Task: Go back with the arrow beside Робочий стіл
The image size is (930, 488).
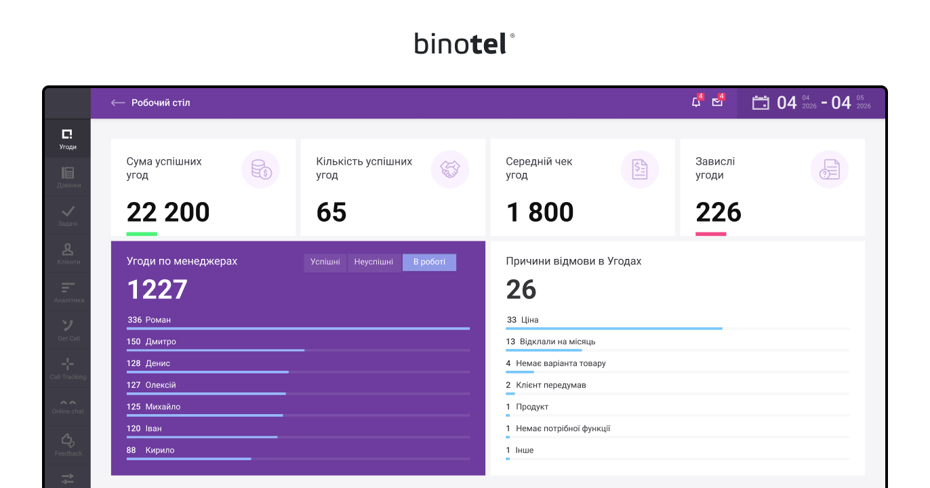Action: [x=118, y=103]
